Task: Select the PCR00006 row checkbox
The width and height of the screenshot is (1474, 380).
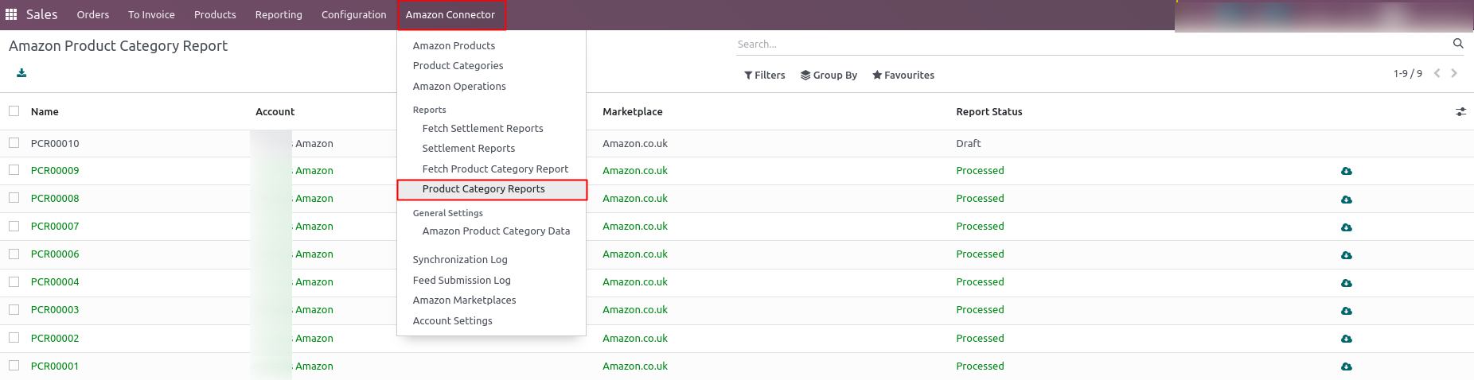Action: click(x=14, y=254)
